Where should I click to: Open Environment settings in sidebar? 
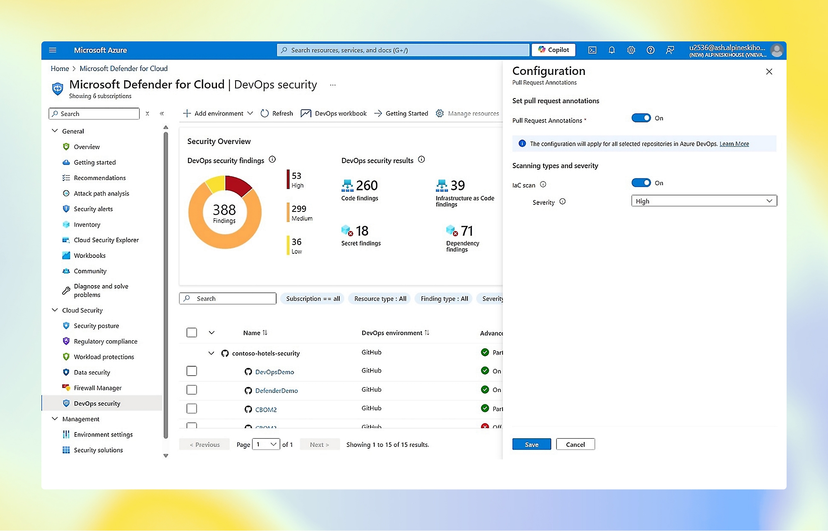coord(103,434)
